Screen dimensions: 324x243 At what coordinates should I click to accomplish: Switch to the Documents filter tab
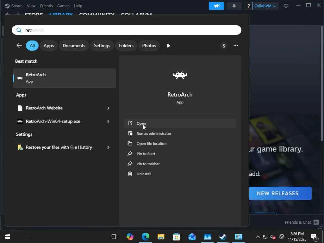pyautogui.click(x=74, y=46)
